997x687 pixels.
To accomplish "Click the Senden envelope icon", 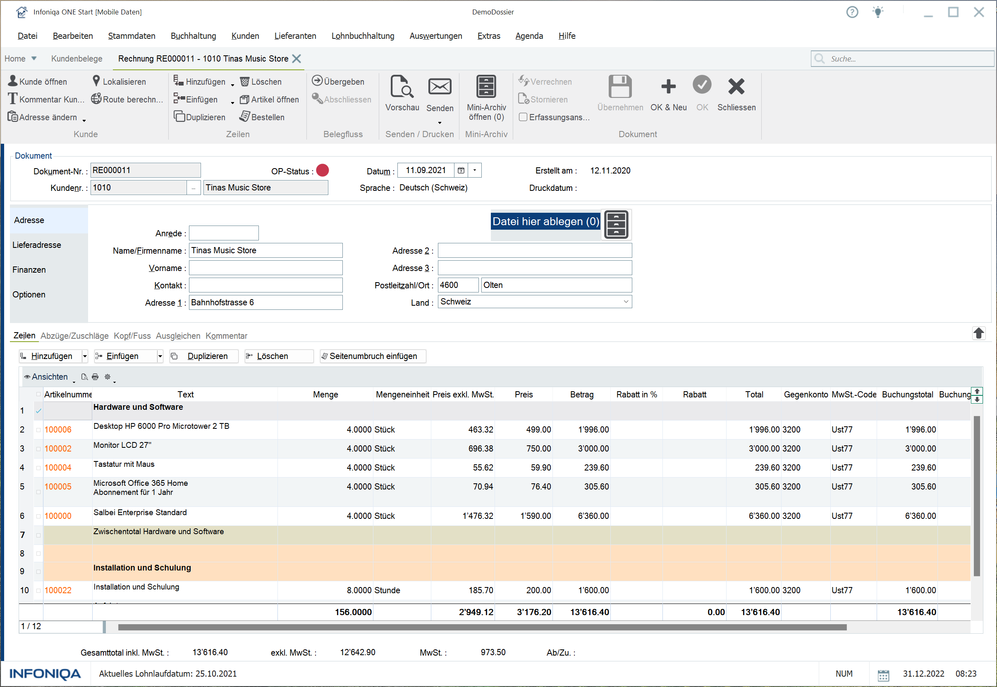I will click(x=440, y=87).
